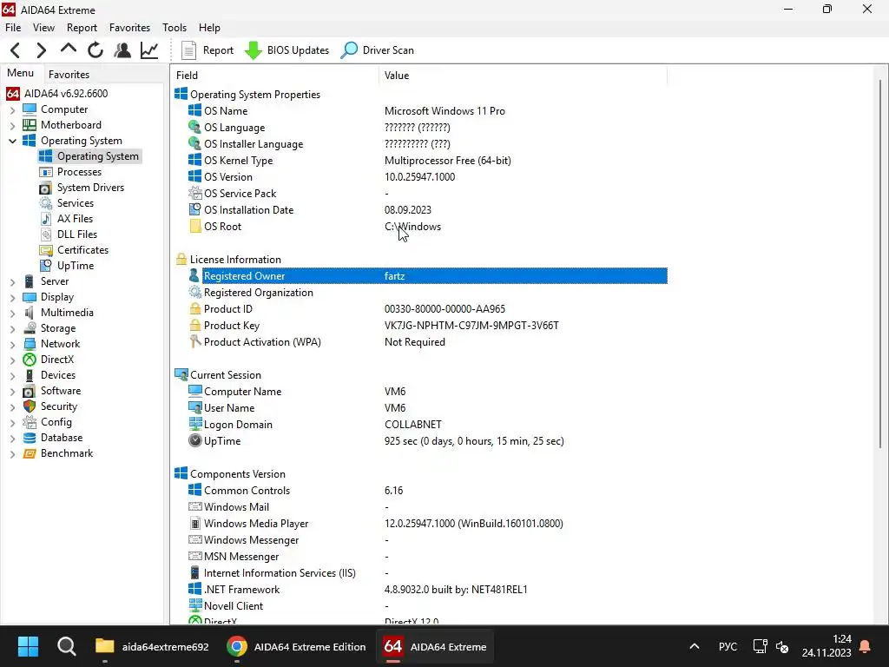Select the .NET Framework row
Image resolution: width=889 pixels, height=667 pixels.
coord(427,590)
